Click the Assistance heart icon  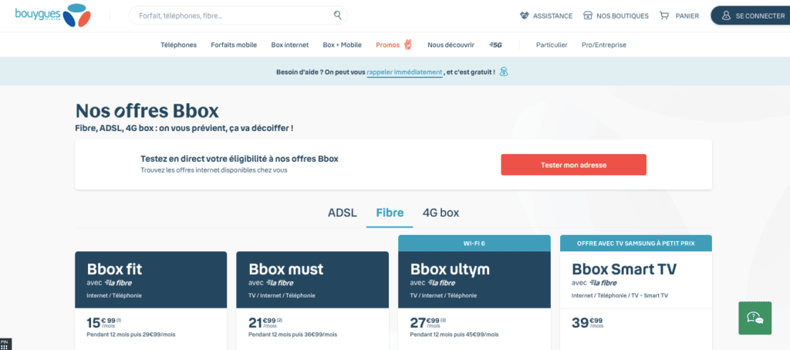[x=525, y=15]
